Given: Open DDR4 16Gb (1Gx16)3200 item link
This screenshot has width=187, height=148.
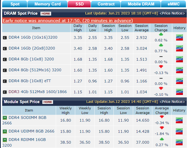Looking at the screenshot, I should 33,37.
